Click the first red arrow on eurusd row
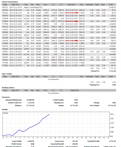Screen dimensions: 121x147 point(71,13)
